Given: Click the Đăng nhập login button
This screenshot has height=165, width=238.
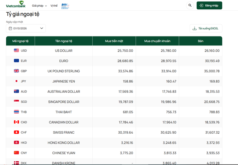Looking at the screenshot, I should coord(209,6).
